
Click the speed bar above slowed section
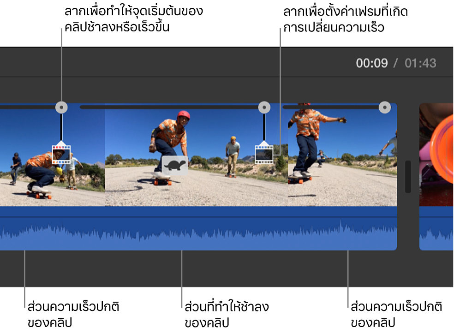pyautogui.click(x=169, y=107)
